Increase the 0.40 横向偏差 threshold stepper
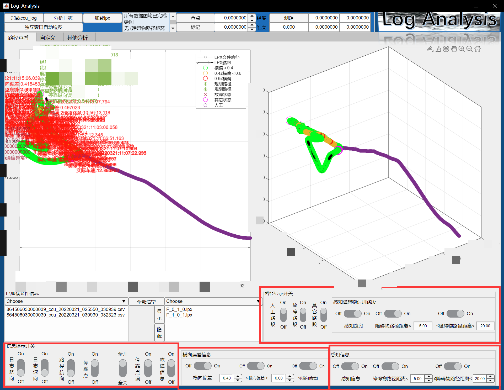Viewport: 504px width, 390px height. (238, 376)
